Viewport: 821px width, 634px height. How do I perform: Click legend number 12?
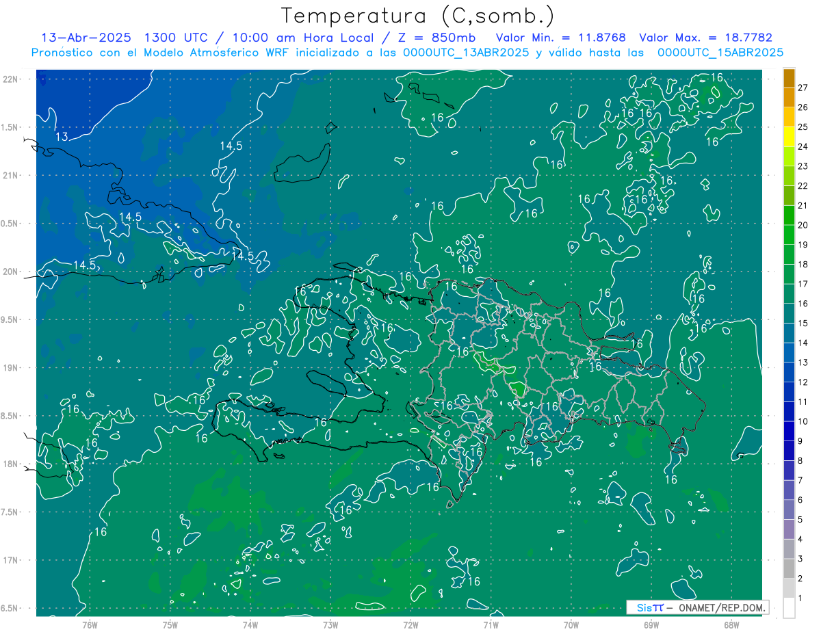point(803,382)
